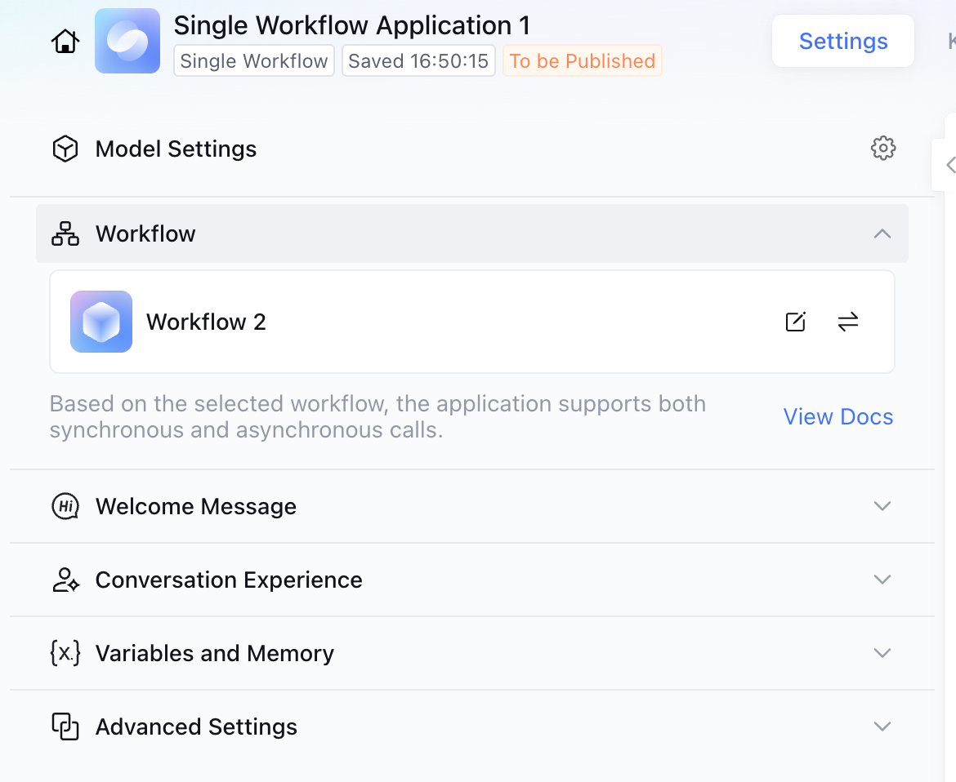This screenshot has width=956, height=782.
Task: Collapse the Workflow section chevron
Action: (x=882, y=234)
